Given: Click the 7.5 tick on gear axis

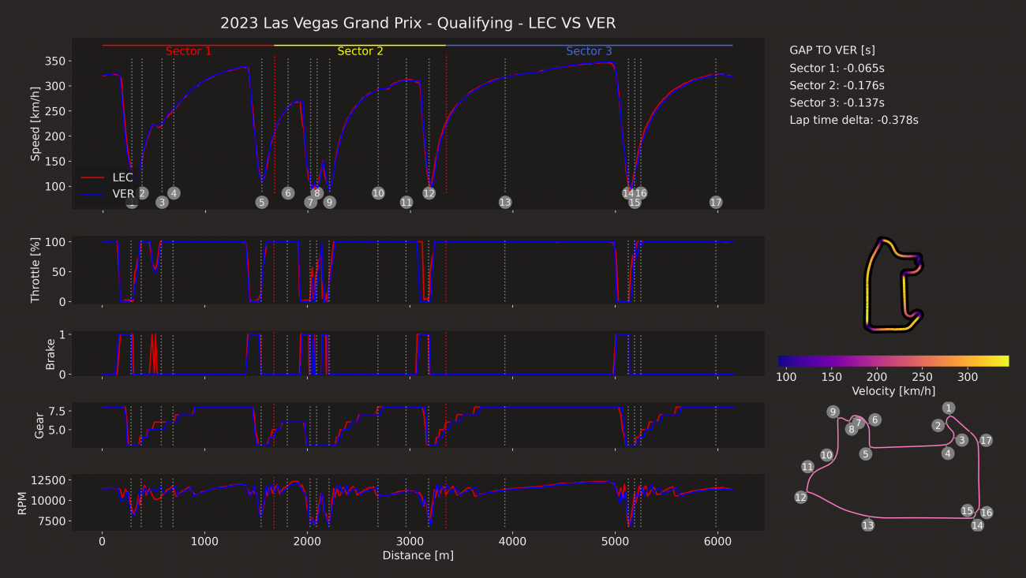Looking at the screenshot, I should [57, 411].
